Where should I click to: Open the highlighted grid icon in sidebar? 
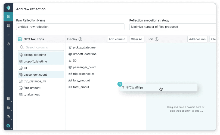pos(8,17)
